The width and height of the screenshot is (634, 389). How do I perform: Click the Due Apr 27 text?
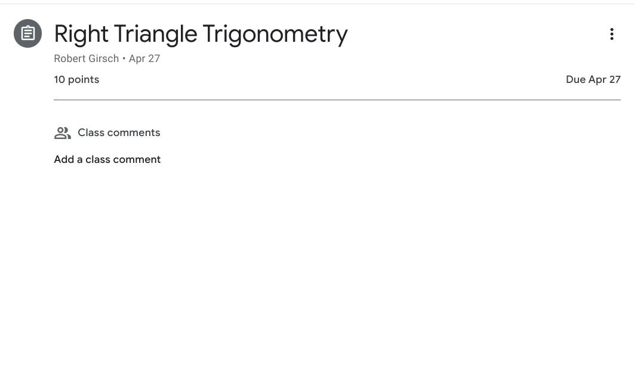(593, 79)
